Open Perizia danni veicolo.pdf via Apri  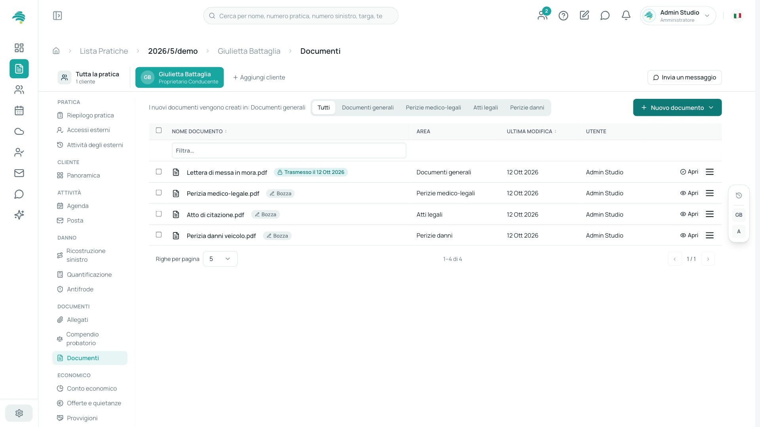click(x=689, y=235)
